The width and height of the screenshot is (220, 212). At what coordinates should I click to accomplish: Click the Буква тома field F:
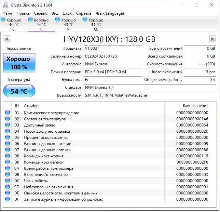[x=113, y=80]
